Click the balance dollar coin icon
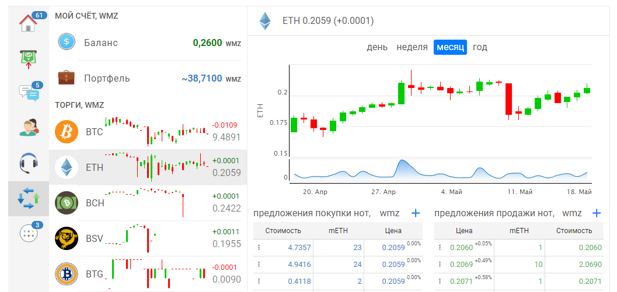This screenshot has height=292, width=617. tap(67, 41)
